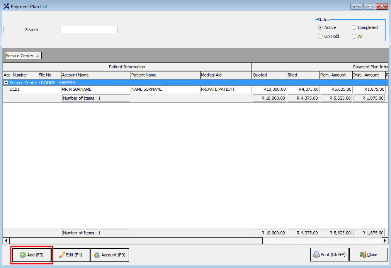Click the R4,375.00 billed row cell
The height and width of the screenshot is (268, 391).
pos(303,89)
